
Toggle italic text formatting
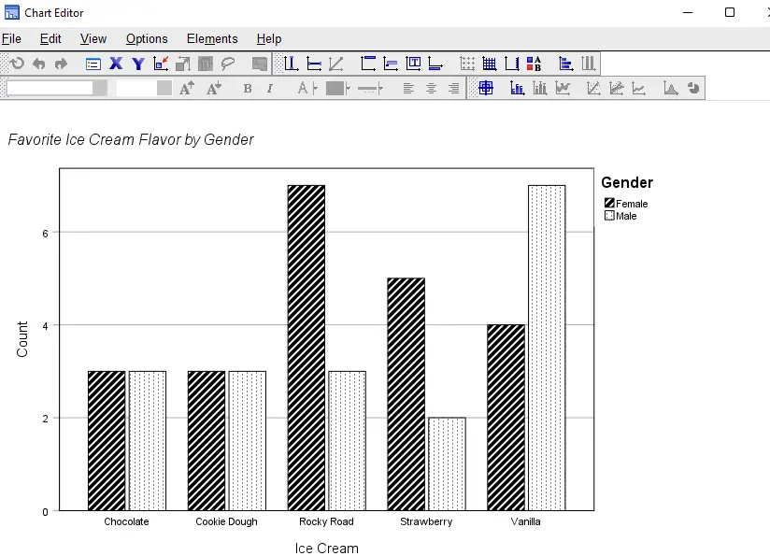[x=269, y=89]
